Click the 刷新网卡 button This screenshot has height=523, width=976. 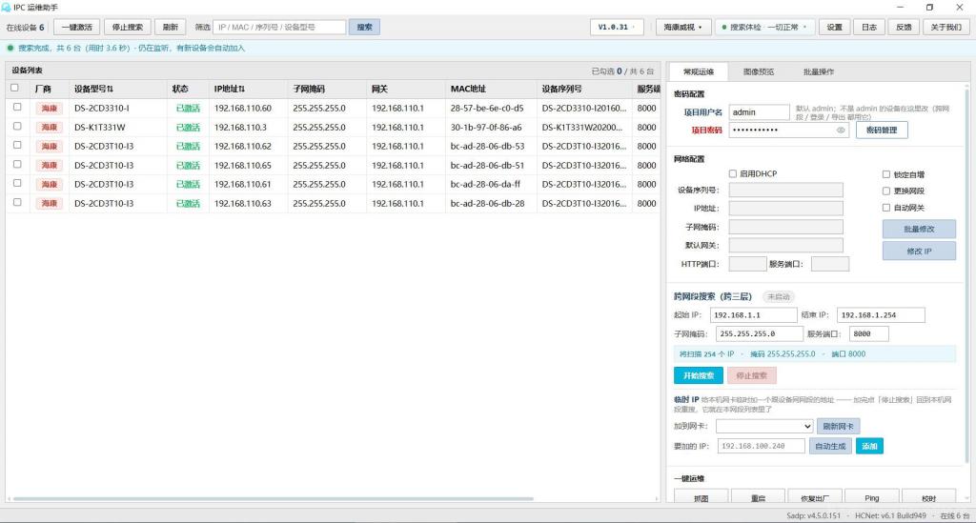point(838,427)
